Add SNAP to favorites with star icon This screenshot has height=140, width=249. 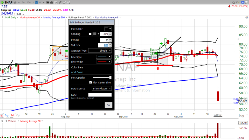pyautogui.click(x=234, y=2)
